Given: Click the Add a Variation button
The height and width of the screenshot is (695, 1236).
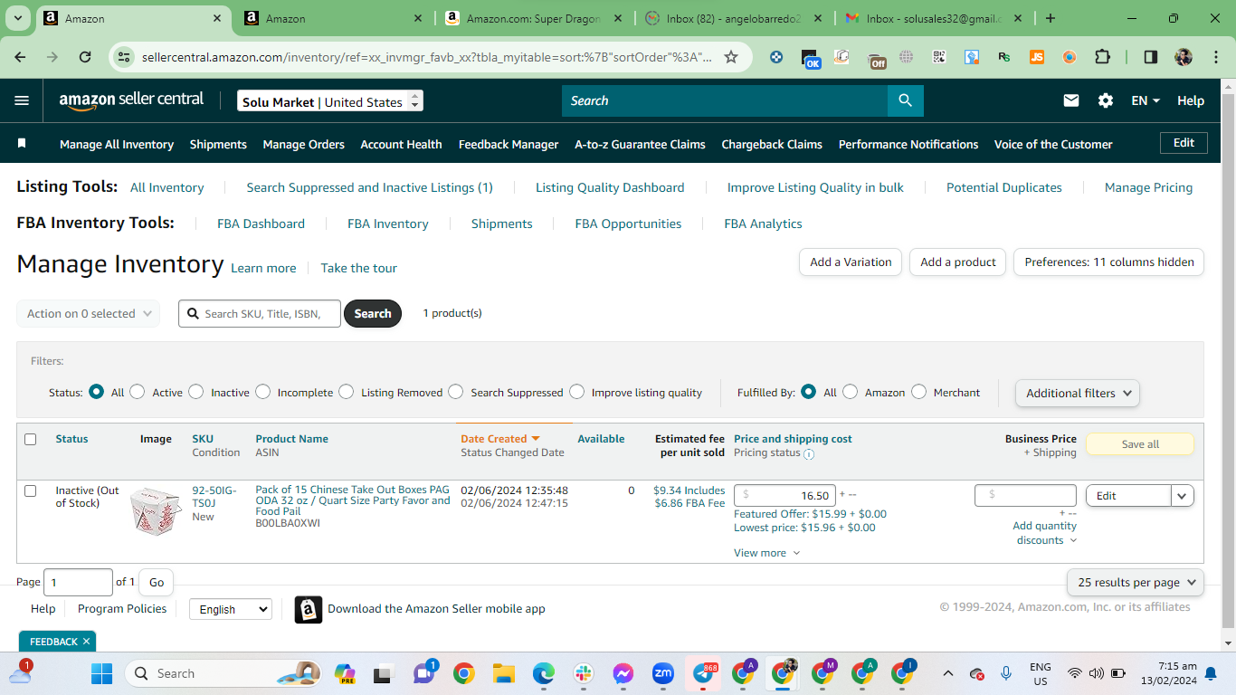Looking at the screenshot, I should coord(851,262).
